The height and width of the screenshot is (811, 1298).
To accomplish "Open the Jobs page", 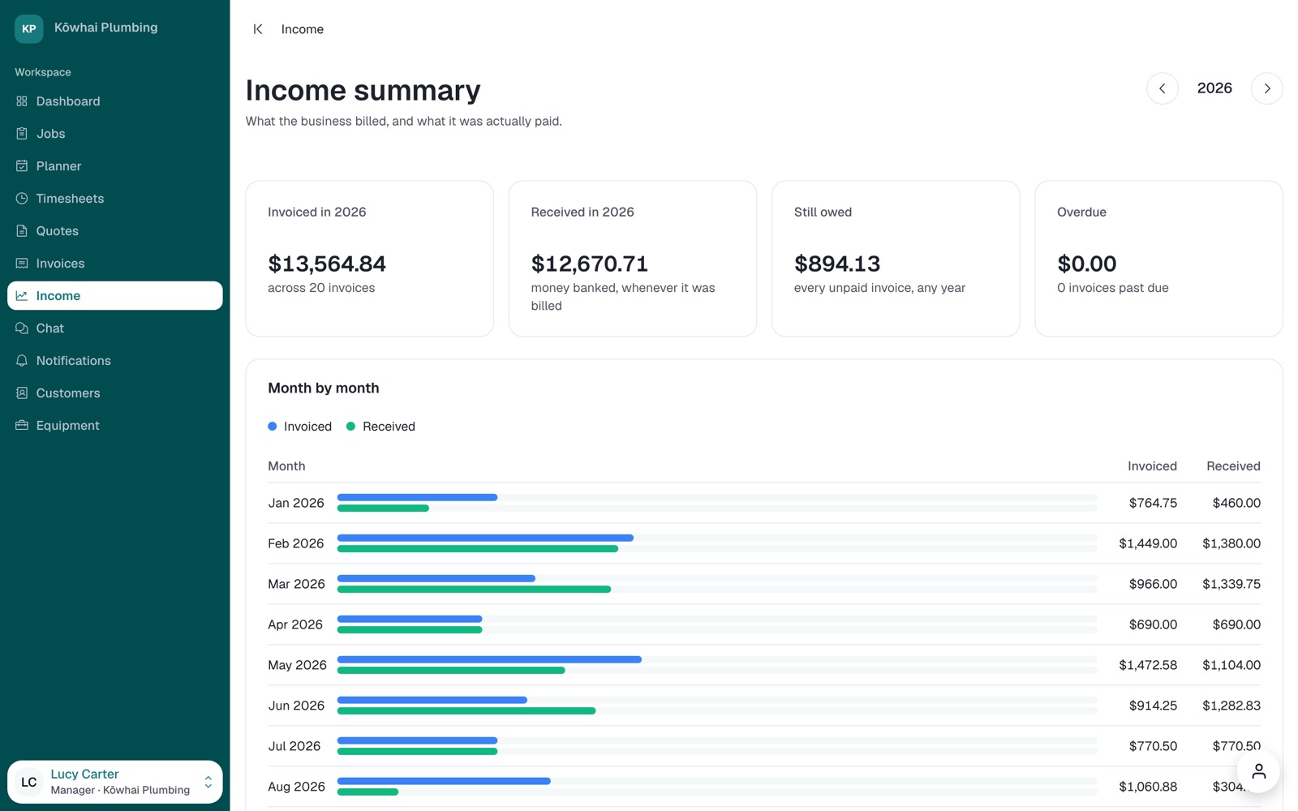I will click(115, 134).
